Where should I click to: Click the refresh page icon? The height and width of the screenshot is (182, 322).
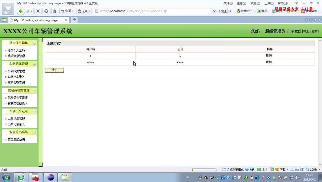coord(46,11)
